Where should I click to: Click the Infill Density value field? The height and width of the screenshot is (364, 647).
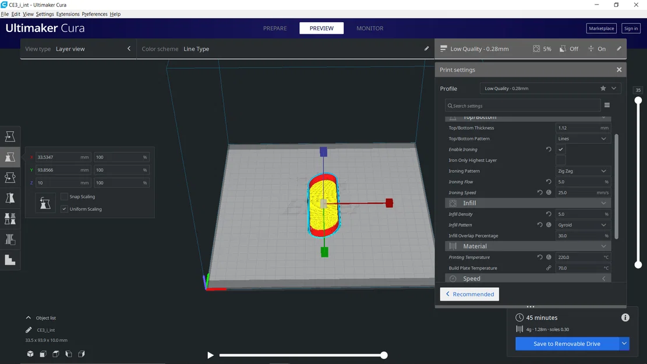(582, 214)
